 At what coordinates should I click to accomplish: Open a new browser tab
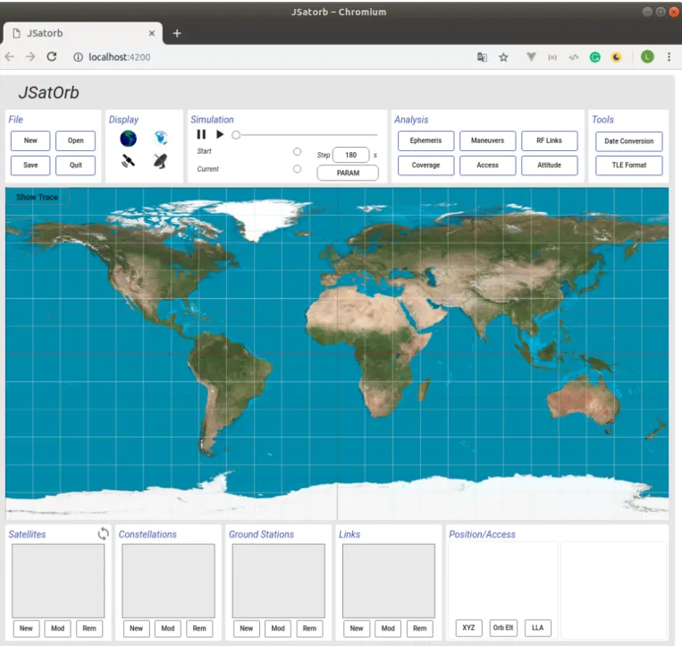pyautogui.click(x=177, y=33)
